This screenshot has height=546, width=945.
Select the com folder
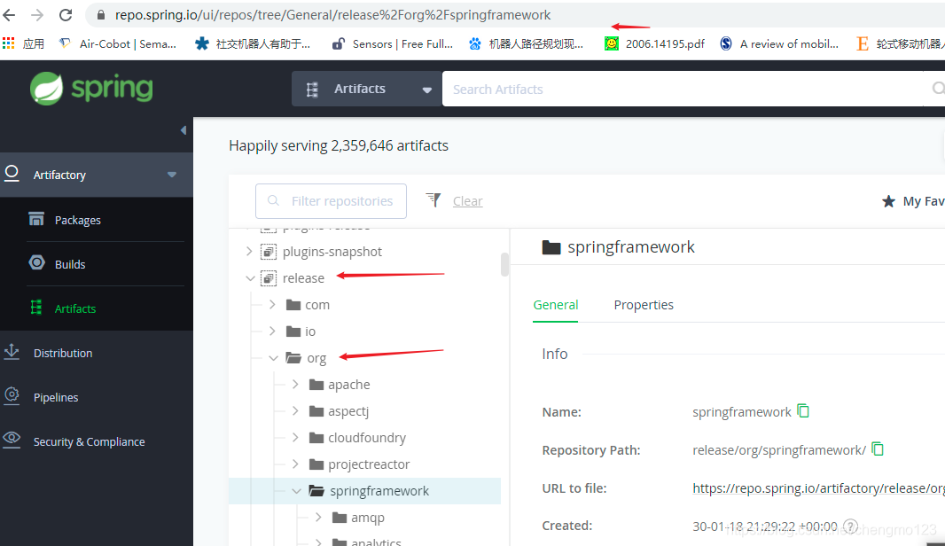[x=317, y=305]
